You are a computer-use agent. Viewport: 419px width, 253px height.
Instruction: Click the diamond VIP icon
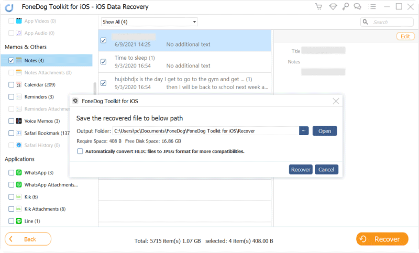click(333, 7)
